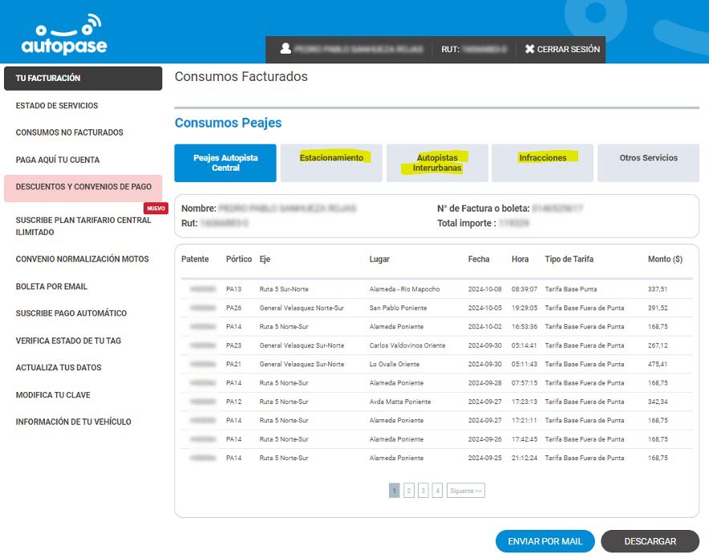The image size is (709, 558).
Task: Select Peajes Autopista Central tab
Action: (225, 163)
